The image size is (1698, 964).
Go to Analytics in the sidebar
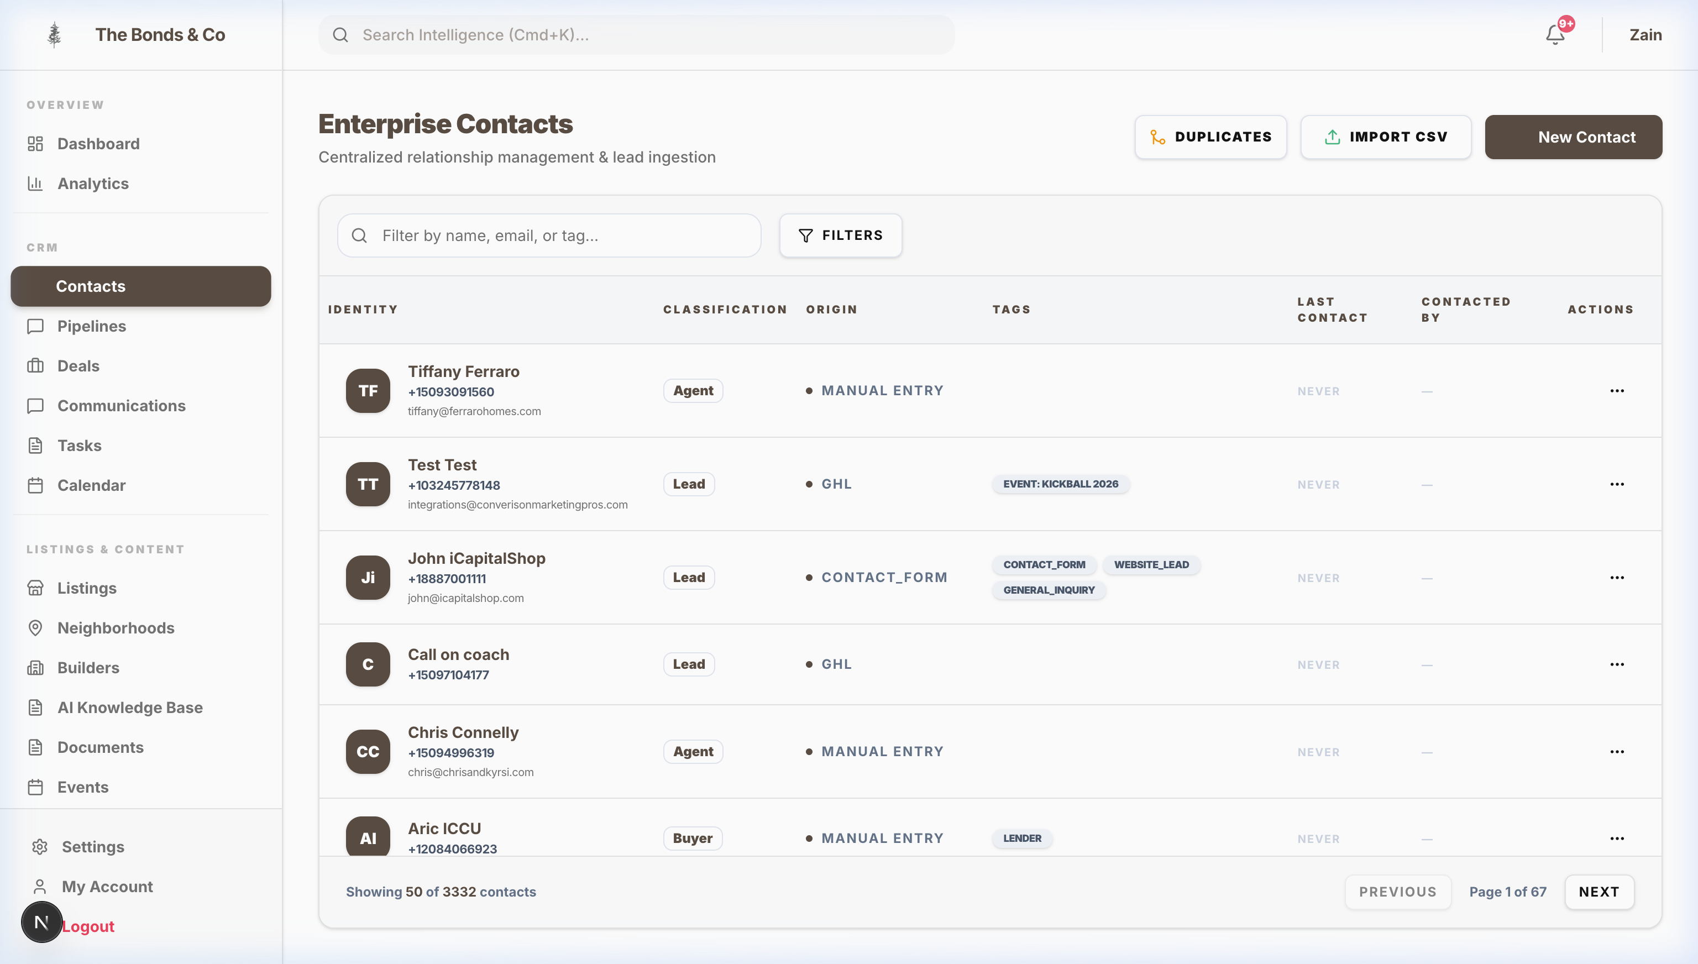(141, 184)
